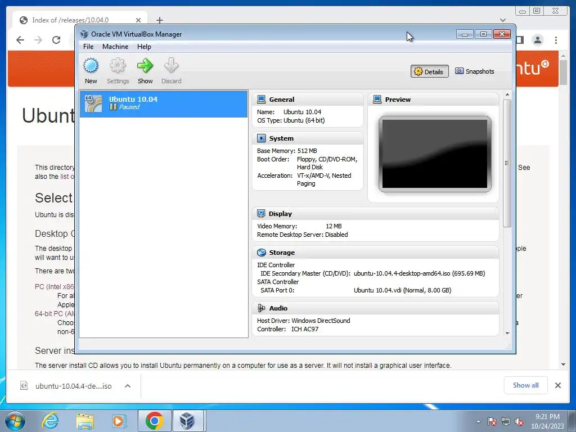
Task: Click the Remote Desktop Server Disabled text
Action: 302,235
